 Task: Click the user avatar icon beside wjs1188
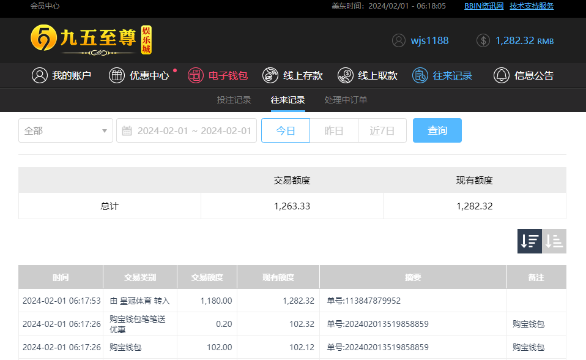point(399,40)
